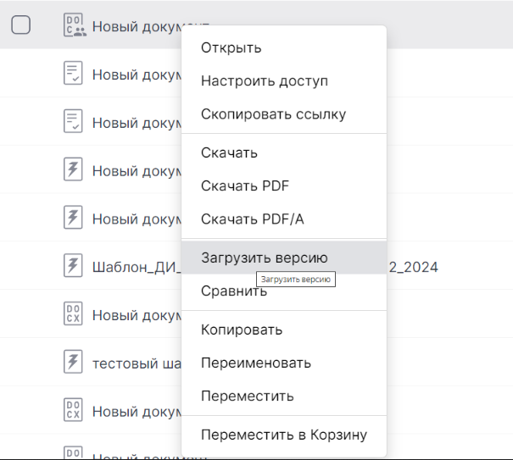Select Переместить в Корзину
Viewport: 513px width, 460px height.
pos(284,435)
